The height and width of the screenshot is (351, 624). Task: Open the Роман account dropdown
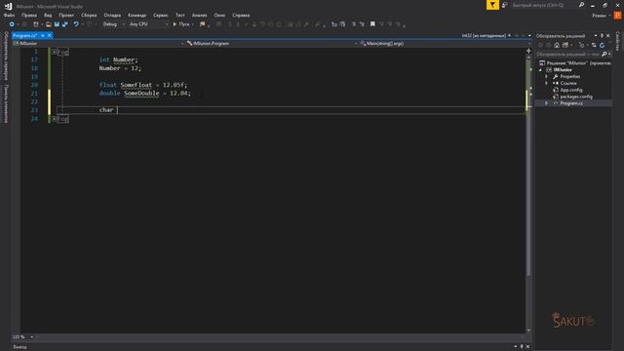pyautogui.click(x=602, y=16)
